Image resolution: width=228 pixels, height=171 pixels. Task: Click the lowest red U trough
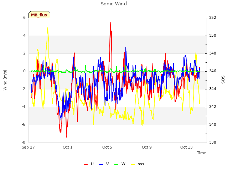pyautogui.click(x=67, y=137)
